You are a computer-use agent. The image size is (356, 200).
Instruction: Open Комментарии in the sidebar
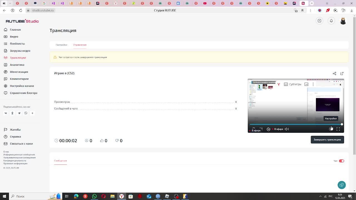coord(19,79)
